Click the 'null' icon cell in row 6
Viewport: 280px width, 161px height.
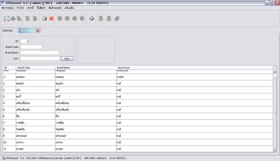tap(195, 116)
